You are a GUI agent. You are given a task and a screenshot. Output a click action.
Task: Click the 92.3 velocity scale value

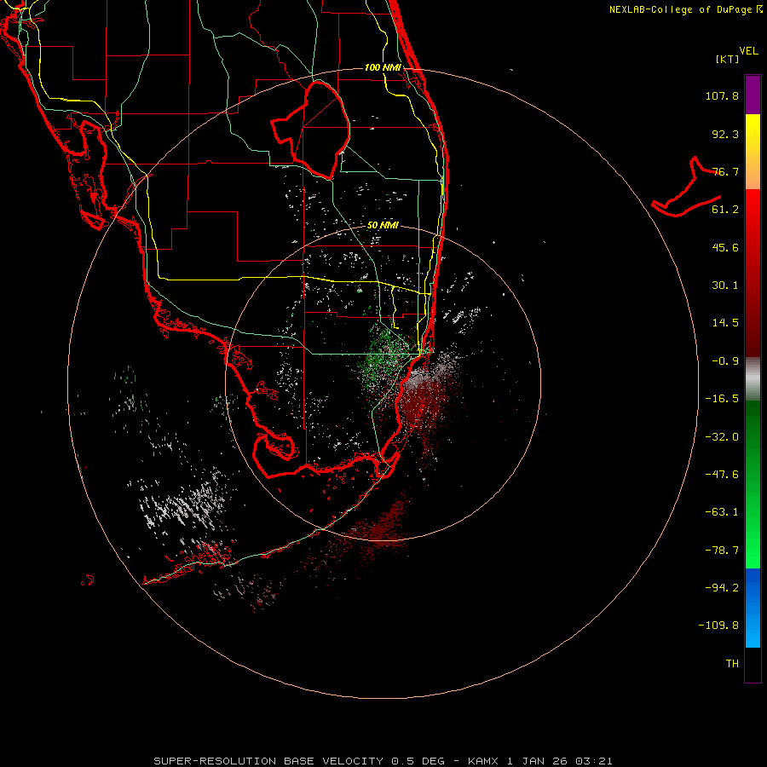(725, 134)
